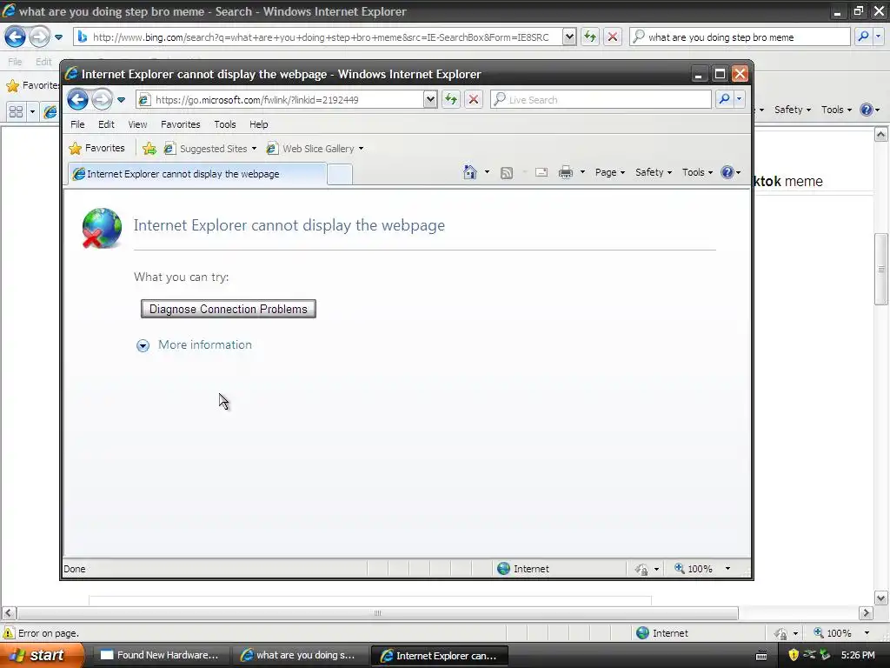
Task: Open Tools menu in background window
Action: 836,110
